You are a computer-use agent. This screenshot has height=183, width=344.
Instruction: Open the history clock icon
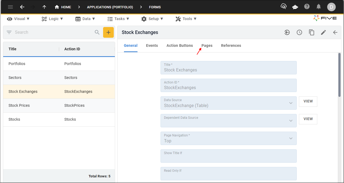299,32
